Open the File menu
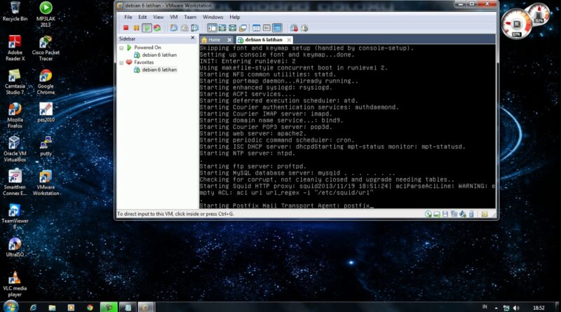The width and height of the screenshot is (561, 312). [x=128, y=17]
